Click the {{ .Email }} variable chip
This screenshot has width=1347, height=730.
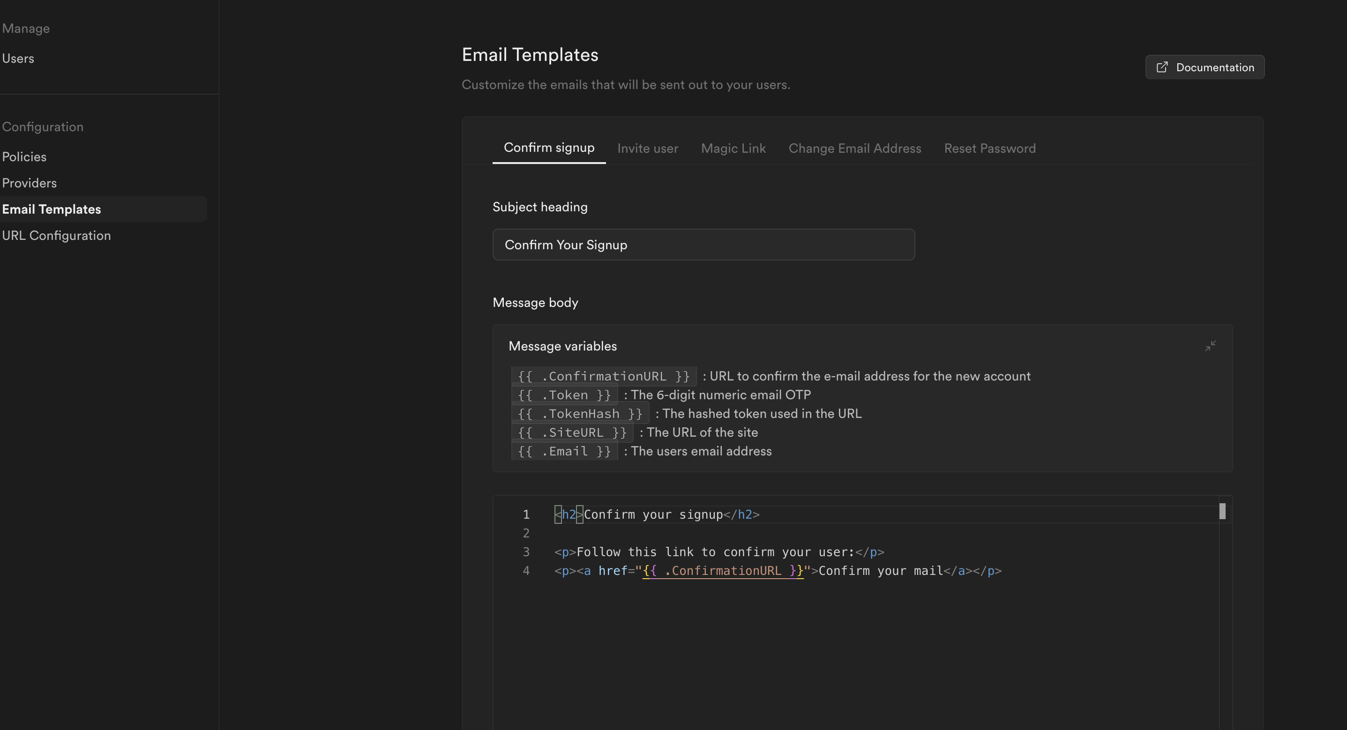click(x=564, y=451)
